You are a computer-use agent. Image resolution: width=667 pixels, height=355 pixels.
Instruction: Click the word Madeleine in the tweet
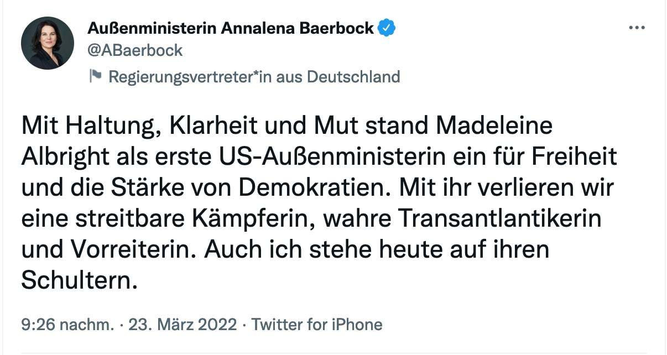pyautogui.click(x=494, y=126)
